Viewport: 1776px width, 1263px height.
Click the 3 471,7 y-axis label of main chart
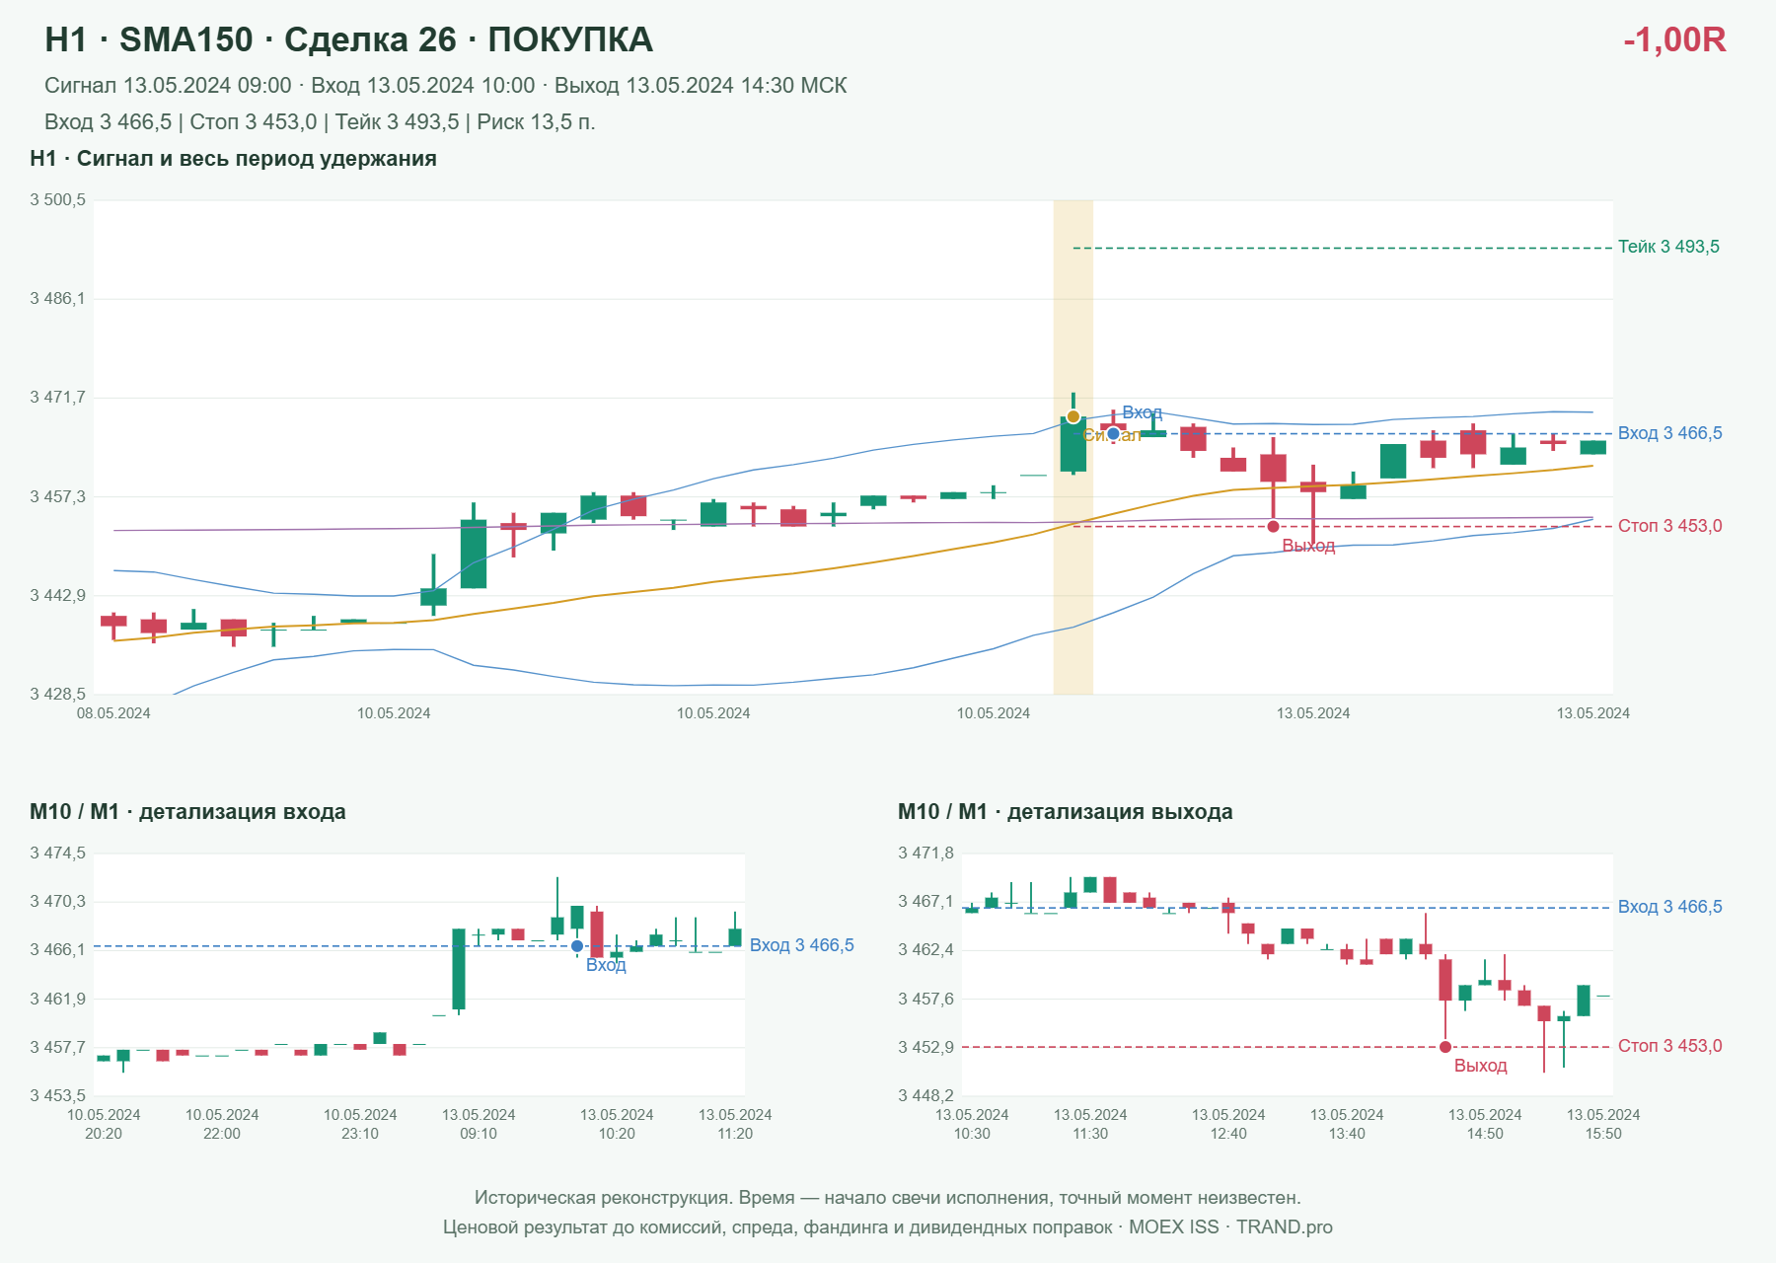point(58,398)
